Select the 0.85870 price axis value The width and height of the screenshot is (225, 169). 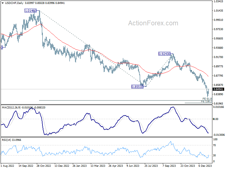[218, 85]
